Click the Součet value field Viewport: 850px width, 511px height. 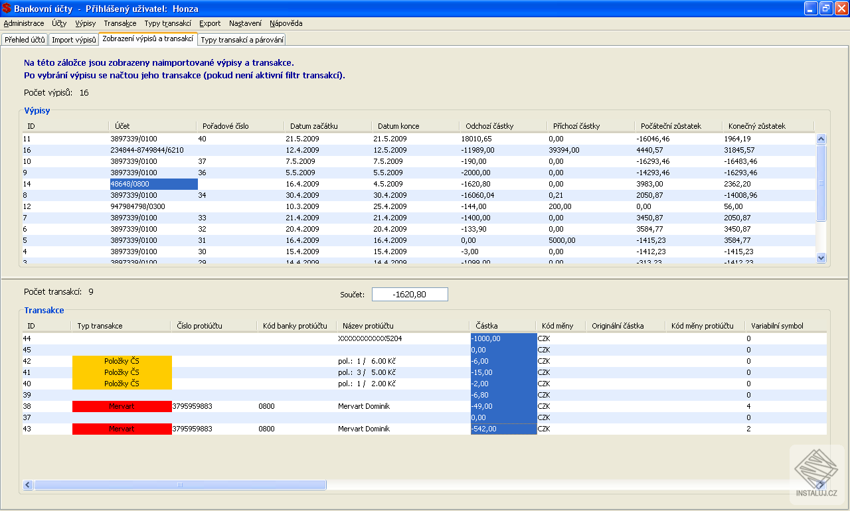pyautogui.click(x=410, y=294)
